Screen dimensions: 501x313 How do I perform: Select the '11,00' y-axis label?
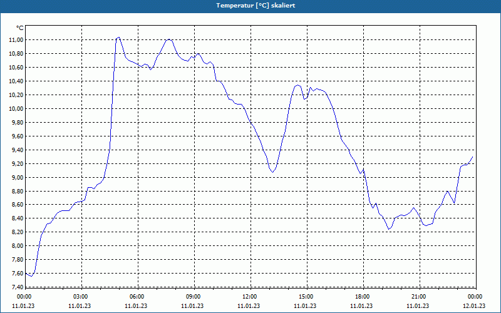(18, 40)
